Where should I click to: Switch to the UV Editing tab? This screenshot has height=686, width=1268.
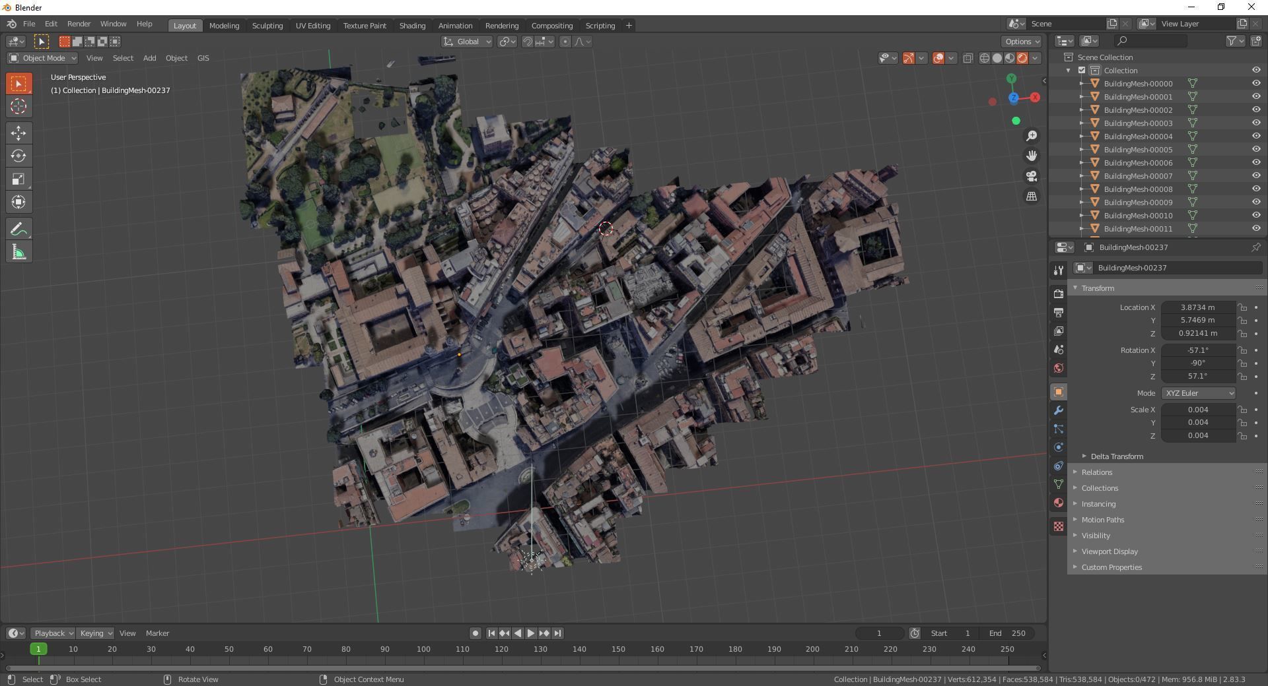[313, 26]
